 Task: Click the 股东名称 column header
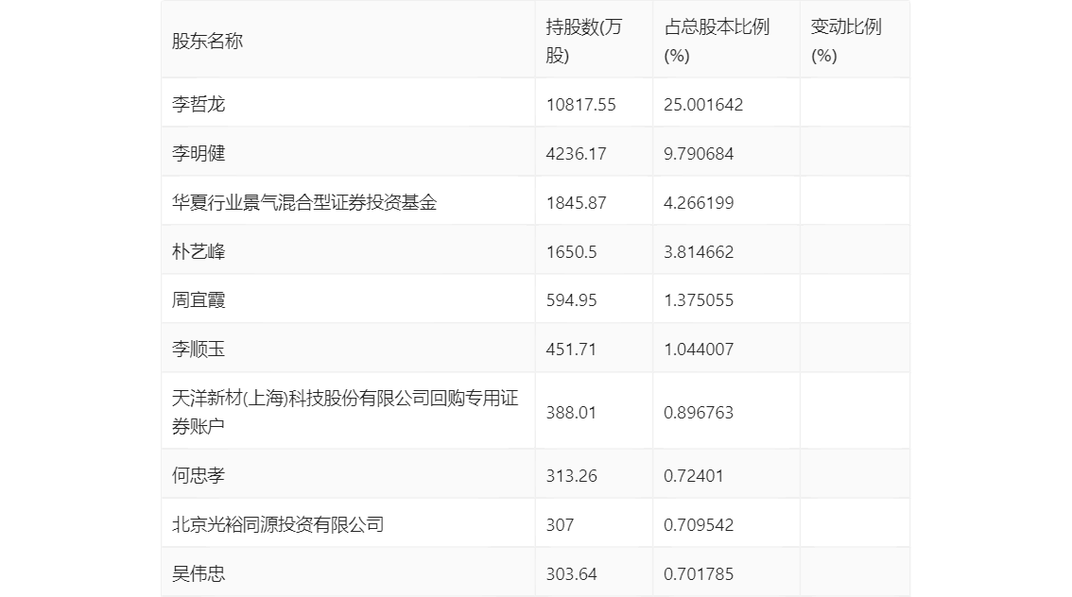[x=207, y=42]
